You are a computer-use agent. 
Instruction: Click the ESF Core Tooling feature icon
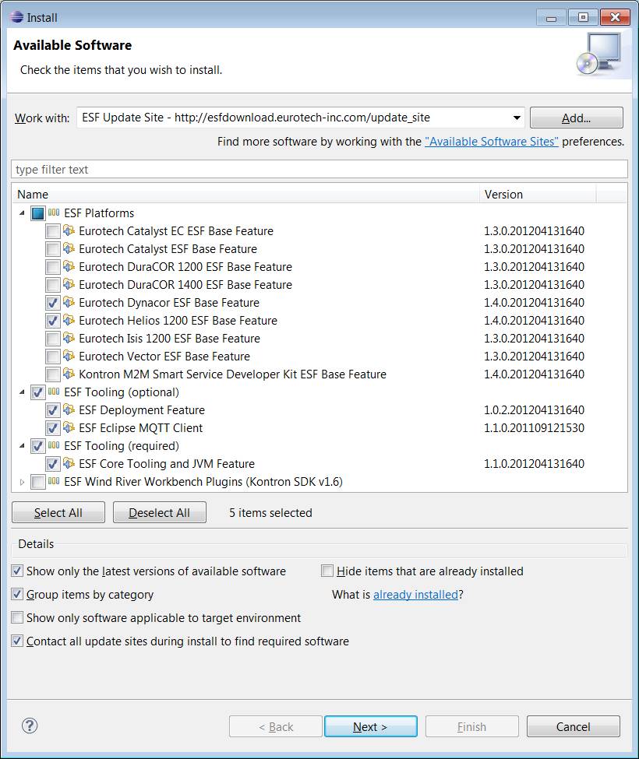[x=69, y=464]
